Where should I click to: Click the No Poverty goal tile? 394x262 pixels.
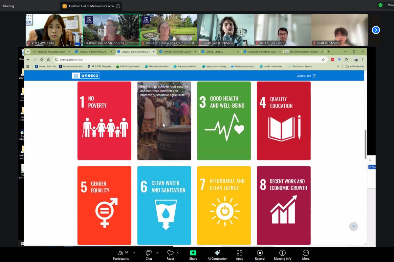(104, 121)
